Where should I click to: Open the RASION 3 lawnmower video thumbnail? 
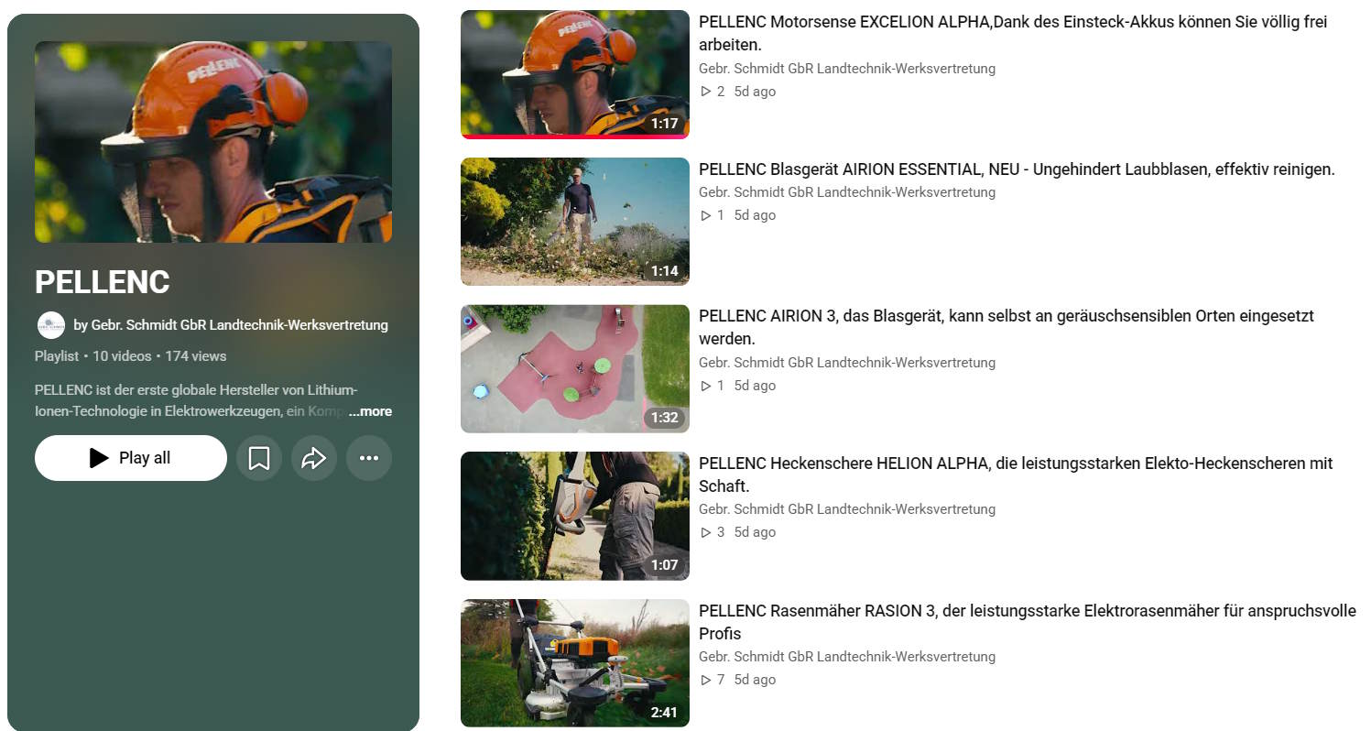(574, 663)
